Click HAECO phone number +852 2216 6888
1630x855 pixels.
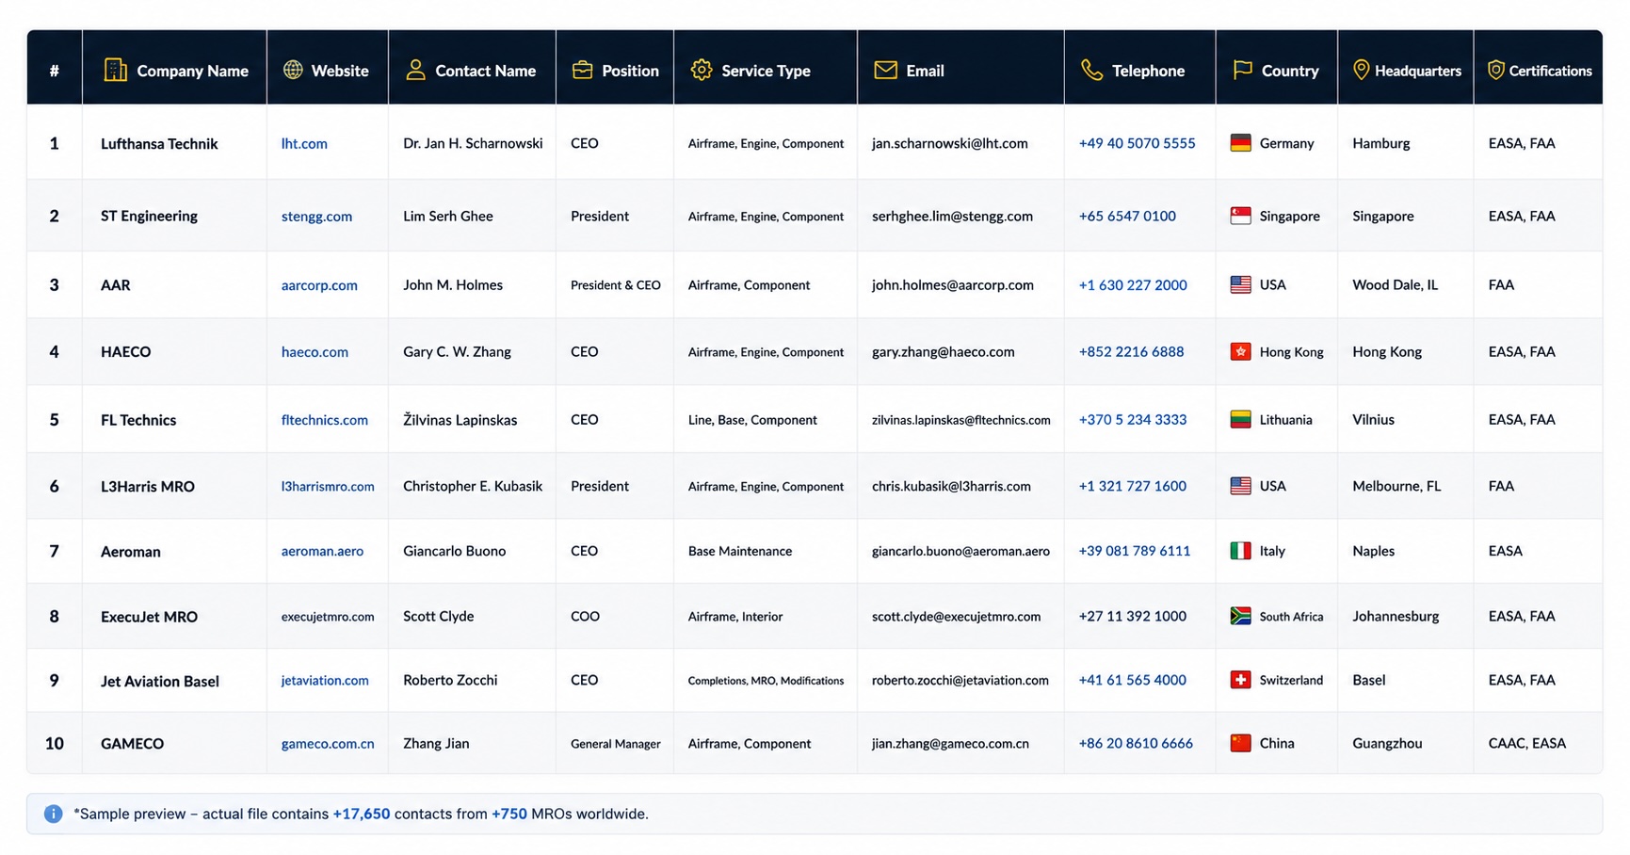(x=1131, y=351)
